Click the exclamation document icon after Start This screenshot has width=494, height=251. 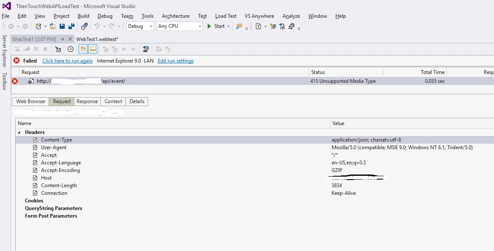pyautogui.click(x=258, y=27)
